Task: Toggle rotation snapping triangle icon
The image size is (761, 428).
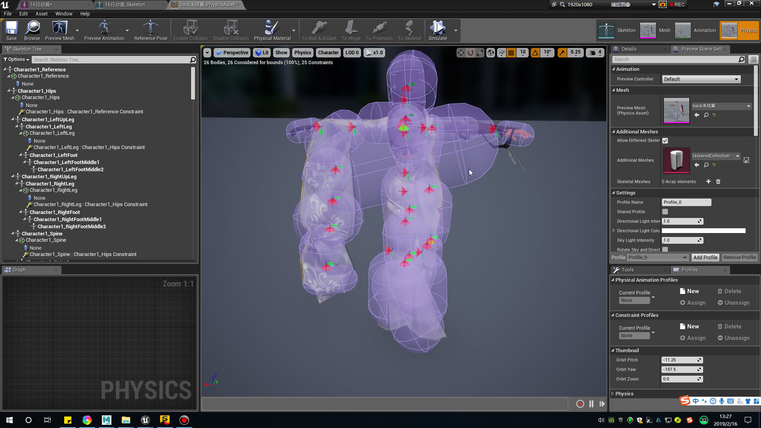Action: coord(535,53)
